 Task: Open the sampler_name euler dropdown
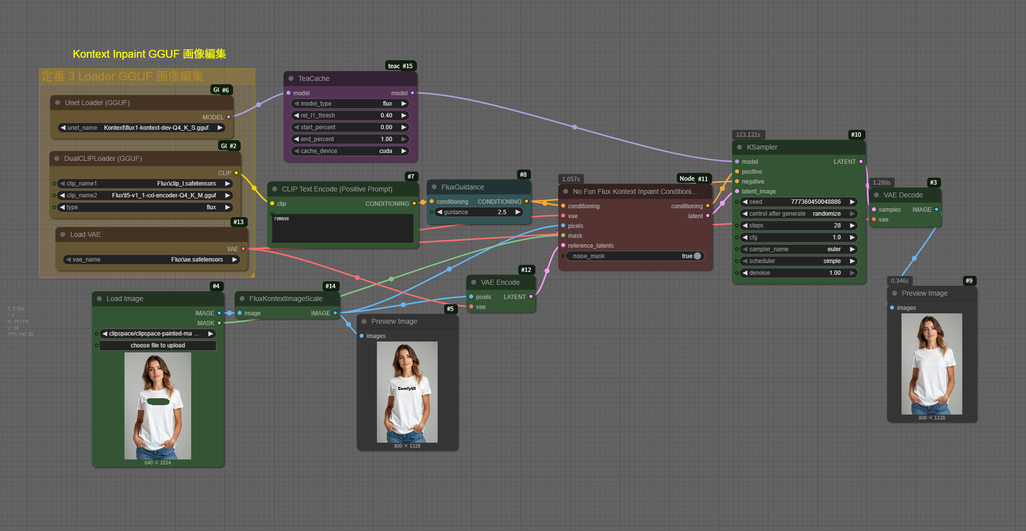(x=798, y=249)
